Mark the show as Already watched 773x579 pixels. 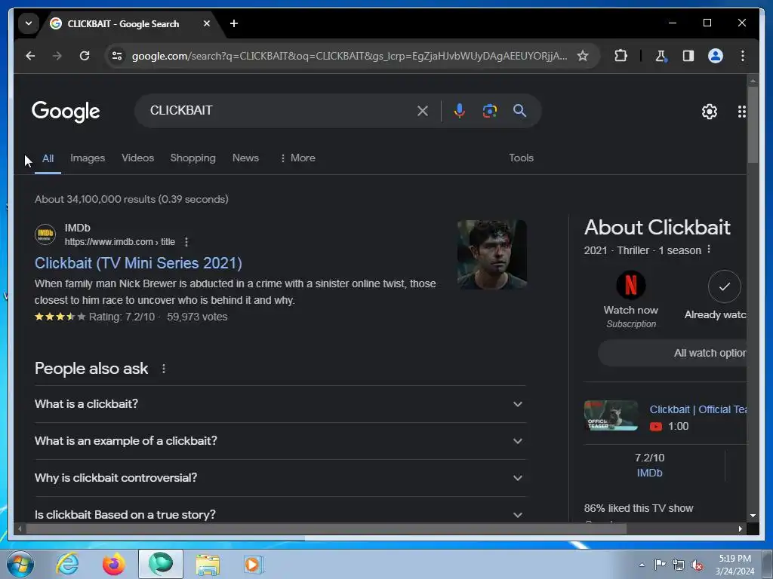point(725,286)
